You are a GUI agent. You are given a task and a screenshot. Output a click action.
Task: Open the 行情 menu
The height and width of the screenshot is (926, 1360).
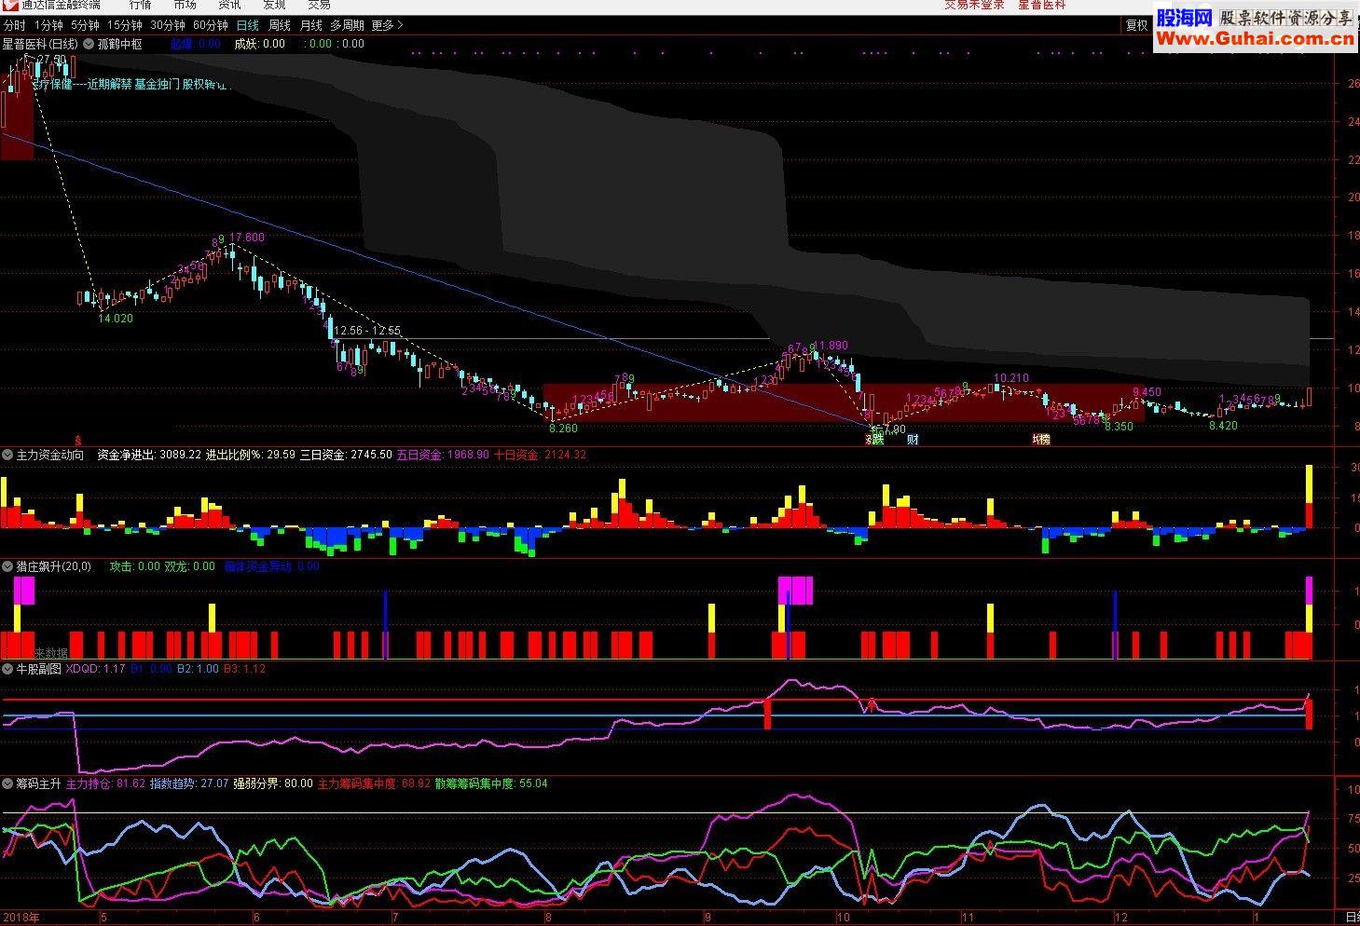[x=140, y=5]
